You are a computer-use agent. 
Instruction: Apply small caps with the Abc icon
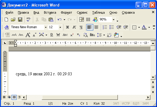(65, 35)
